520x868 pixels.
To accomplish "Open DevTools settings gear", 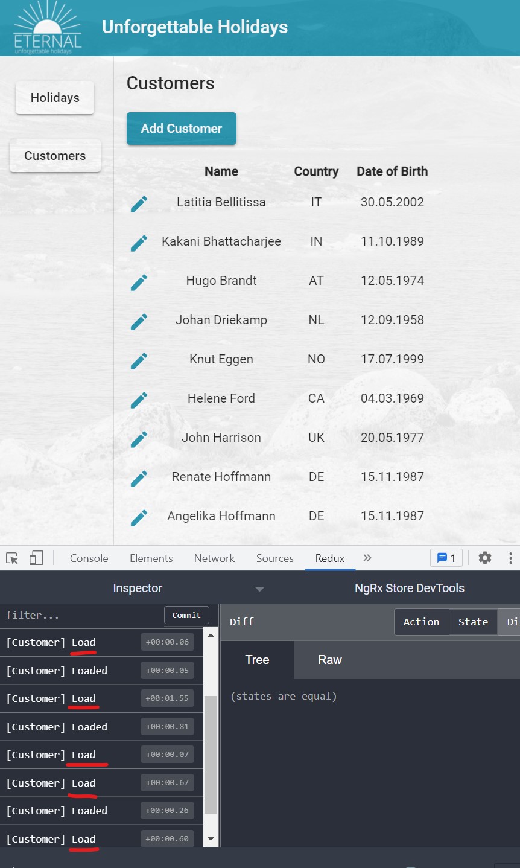I will 484,558.
